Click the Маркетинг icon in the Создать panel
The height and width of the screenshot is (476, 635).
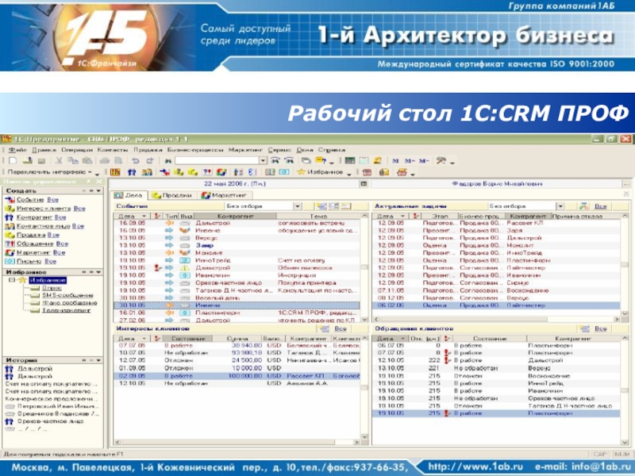pos(10,252)
